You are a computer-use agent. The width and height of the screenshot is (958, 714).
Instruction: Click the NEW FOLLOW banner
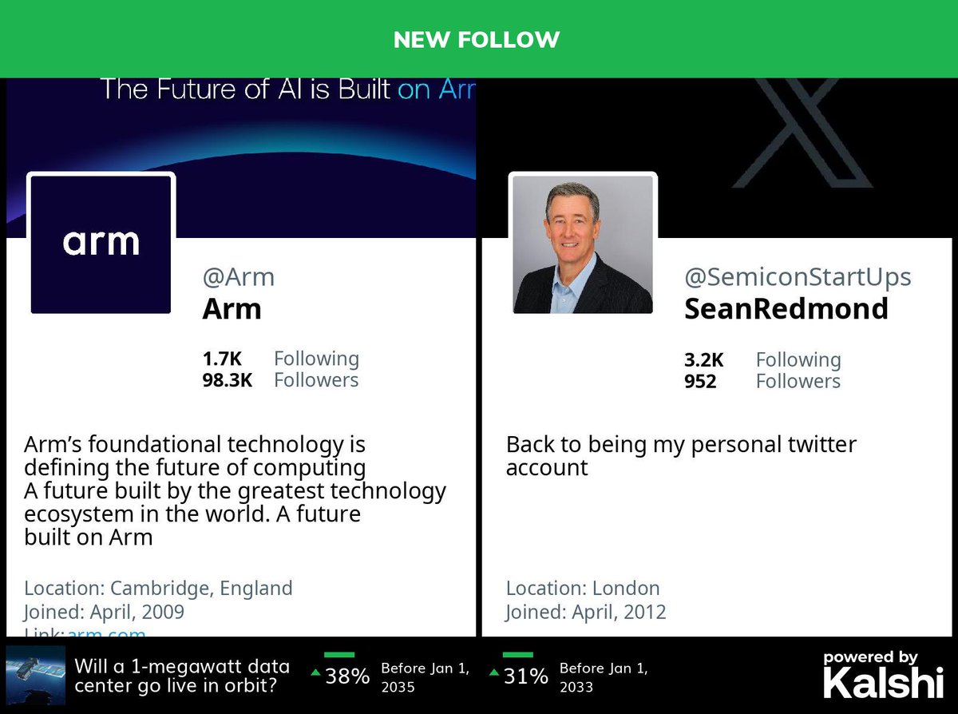[477, 39]
